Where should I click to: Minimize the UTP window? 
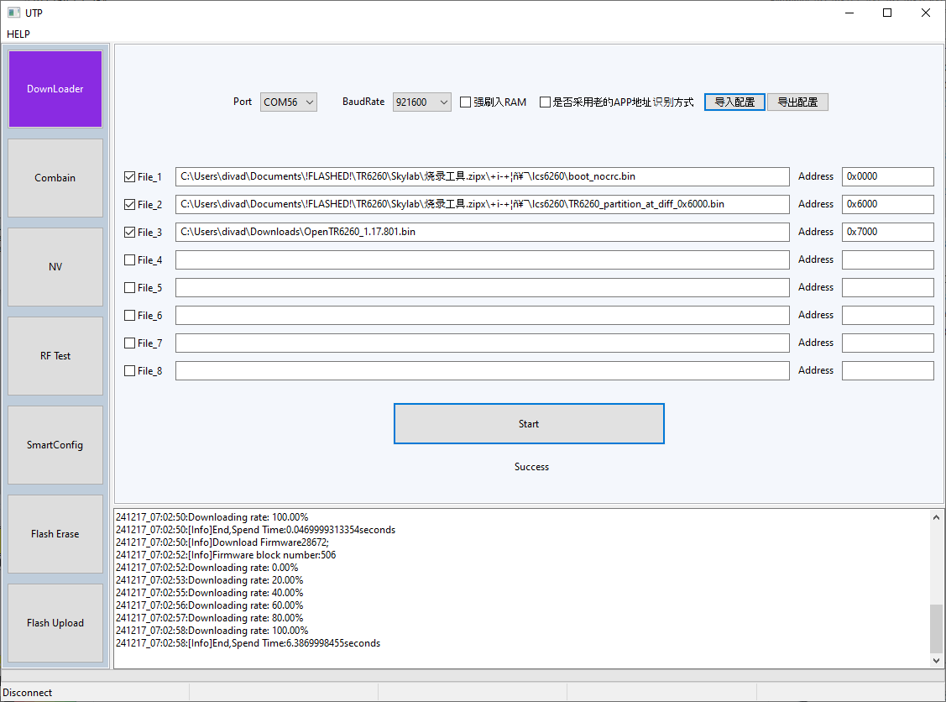click(x=849, y=13)
